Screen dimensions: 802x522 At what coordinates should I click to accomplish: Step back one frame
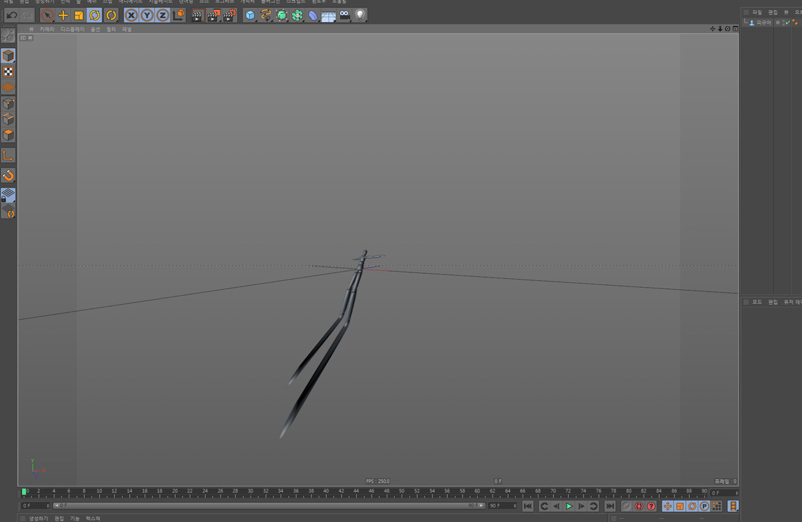pyautogui.click(x=557, y=507)
